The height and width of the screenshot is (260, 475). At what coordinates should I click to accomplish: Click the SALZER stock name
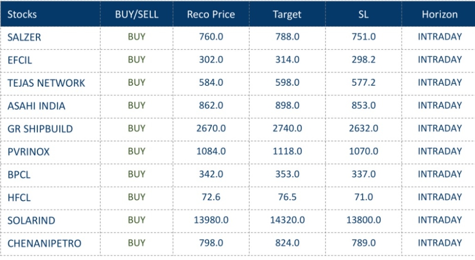[24, 37]
